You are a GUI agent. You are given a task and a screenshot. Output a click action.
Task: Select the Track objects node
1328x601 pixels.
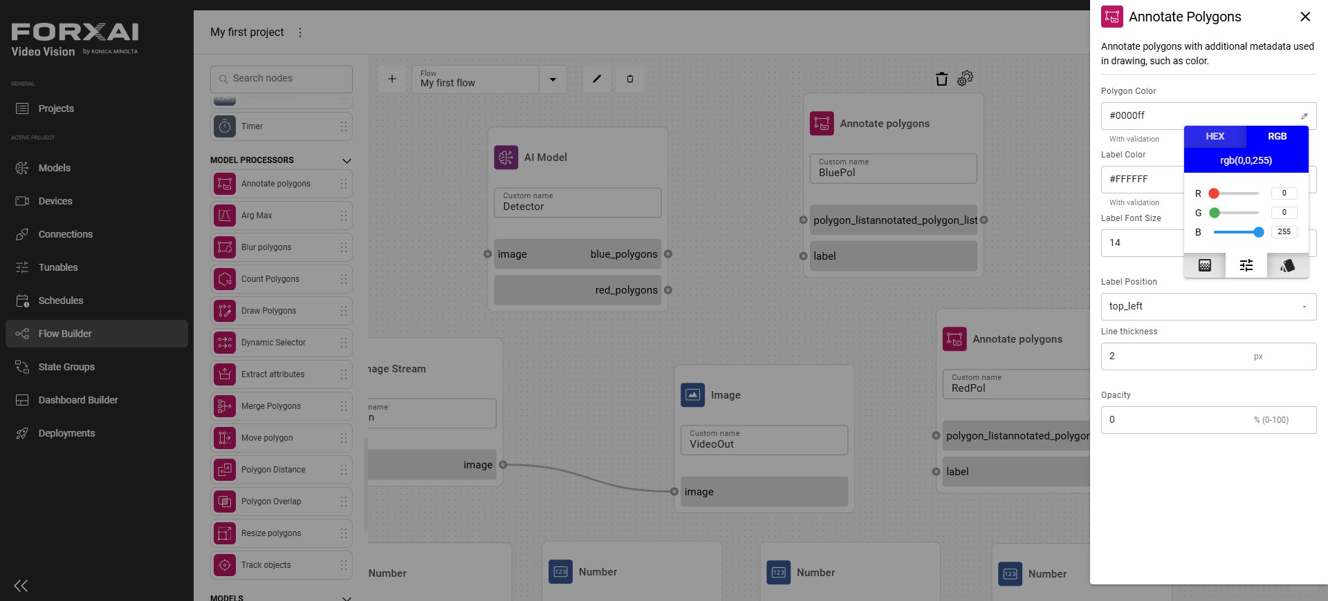coord(282,565)
